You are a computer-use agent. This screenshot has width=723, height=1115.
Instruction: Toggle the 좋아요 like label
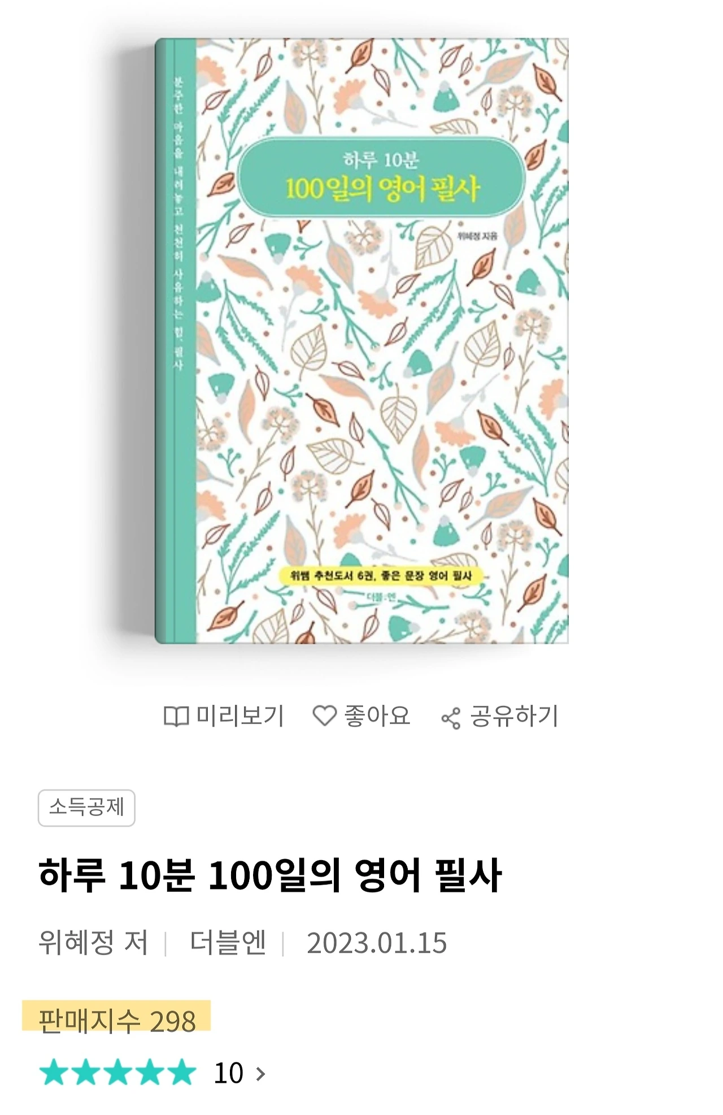pos(377,716)
